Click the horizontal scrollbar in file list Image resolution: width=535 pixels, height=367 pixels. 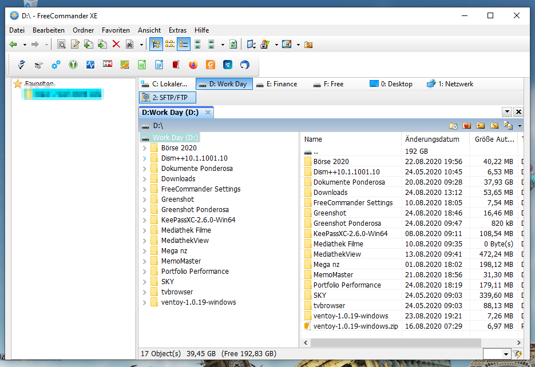pyautogui.click(x=395, y=342)
